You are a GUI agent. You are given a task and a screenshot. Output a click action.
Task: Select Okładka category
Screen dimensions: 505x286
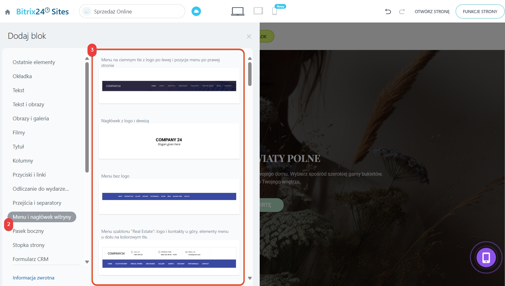coord(22,76)
